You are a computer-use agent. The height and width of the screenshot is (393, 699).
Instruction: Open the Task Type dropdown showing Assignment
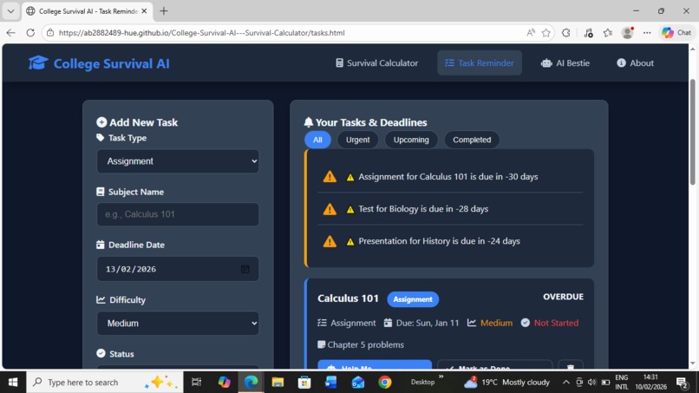(x=178, y=161)
